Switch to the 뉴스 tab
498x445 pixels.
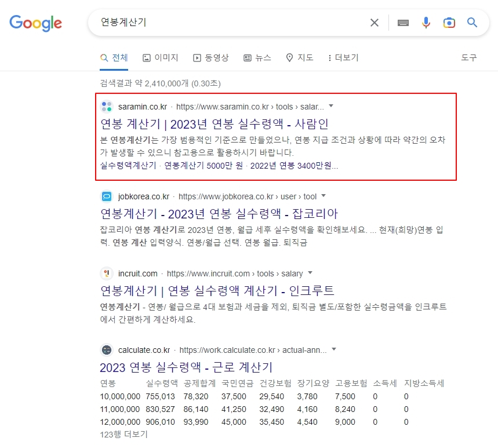point(257,58)
